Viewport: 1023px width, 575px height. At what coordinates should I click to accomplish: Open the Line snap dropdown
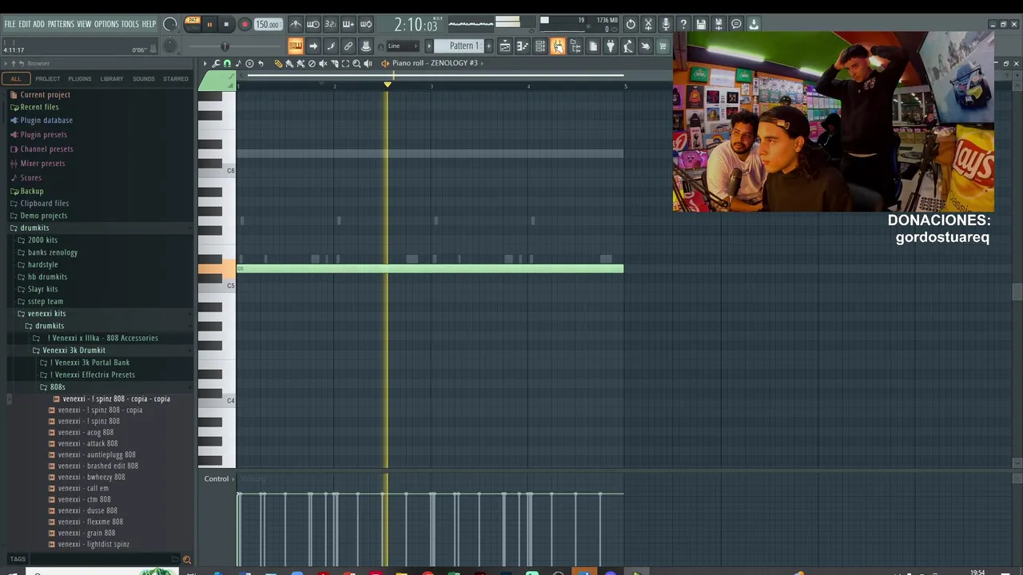coord(403,46)
